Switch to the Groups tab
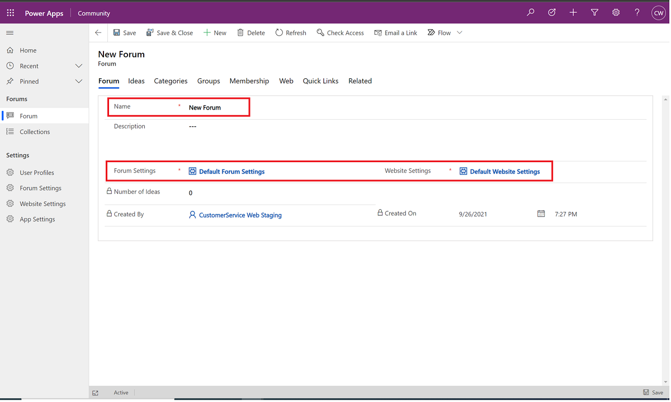 209,81
